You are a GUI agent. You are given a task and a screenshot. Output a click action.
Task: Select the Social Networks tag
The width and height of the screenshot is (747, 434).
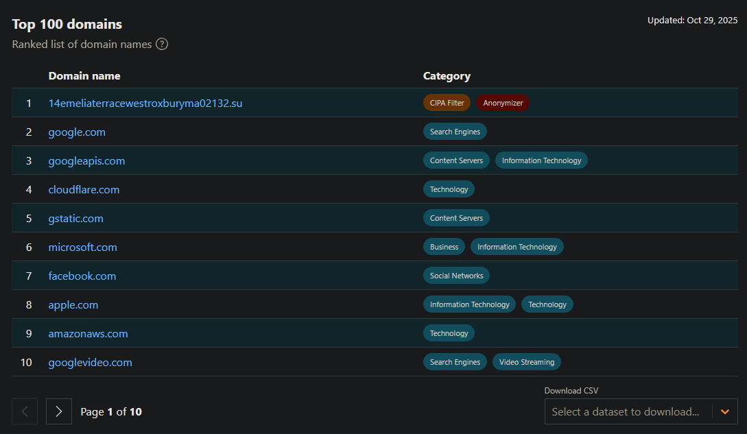point(456,276)
